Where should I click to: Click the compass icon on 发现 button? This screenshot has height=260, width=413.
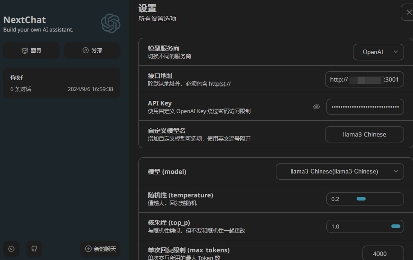(x=86, y=51)
